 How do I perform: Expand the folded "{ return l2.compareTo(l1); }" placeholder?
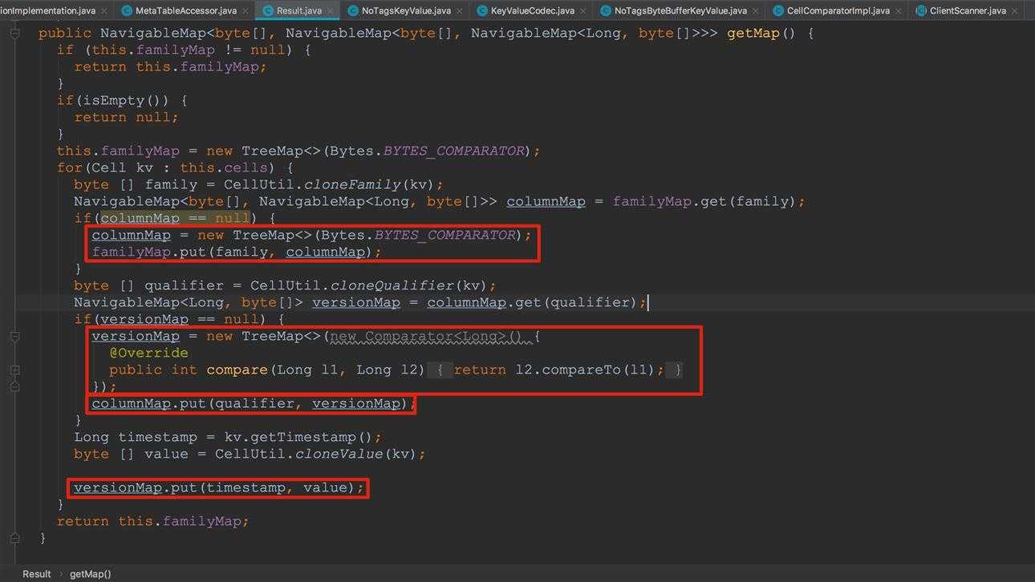555,370
